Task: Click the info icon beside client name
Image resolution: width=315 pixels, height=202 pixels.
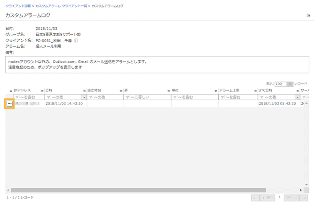Action: 76,41
